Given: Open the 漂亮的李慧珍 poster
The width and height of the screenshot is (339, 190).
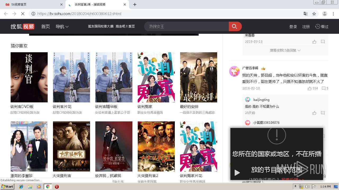Looking at the screenshot, I should [x=29, y=146].
